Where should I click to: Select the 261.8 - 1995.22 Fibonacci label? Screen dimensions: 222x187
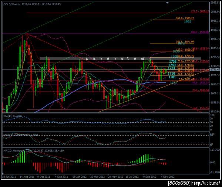click(185, 18)
